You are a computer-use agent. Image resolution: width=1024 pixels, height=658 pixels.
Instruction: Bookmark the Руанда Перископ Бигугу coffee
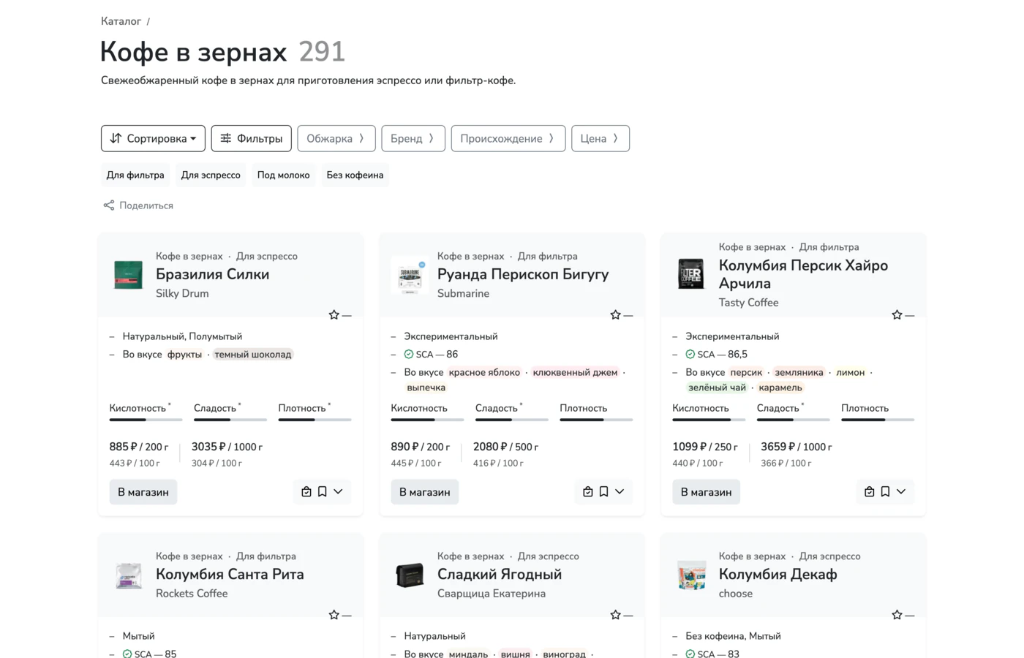(603, 492)
